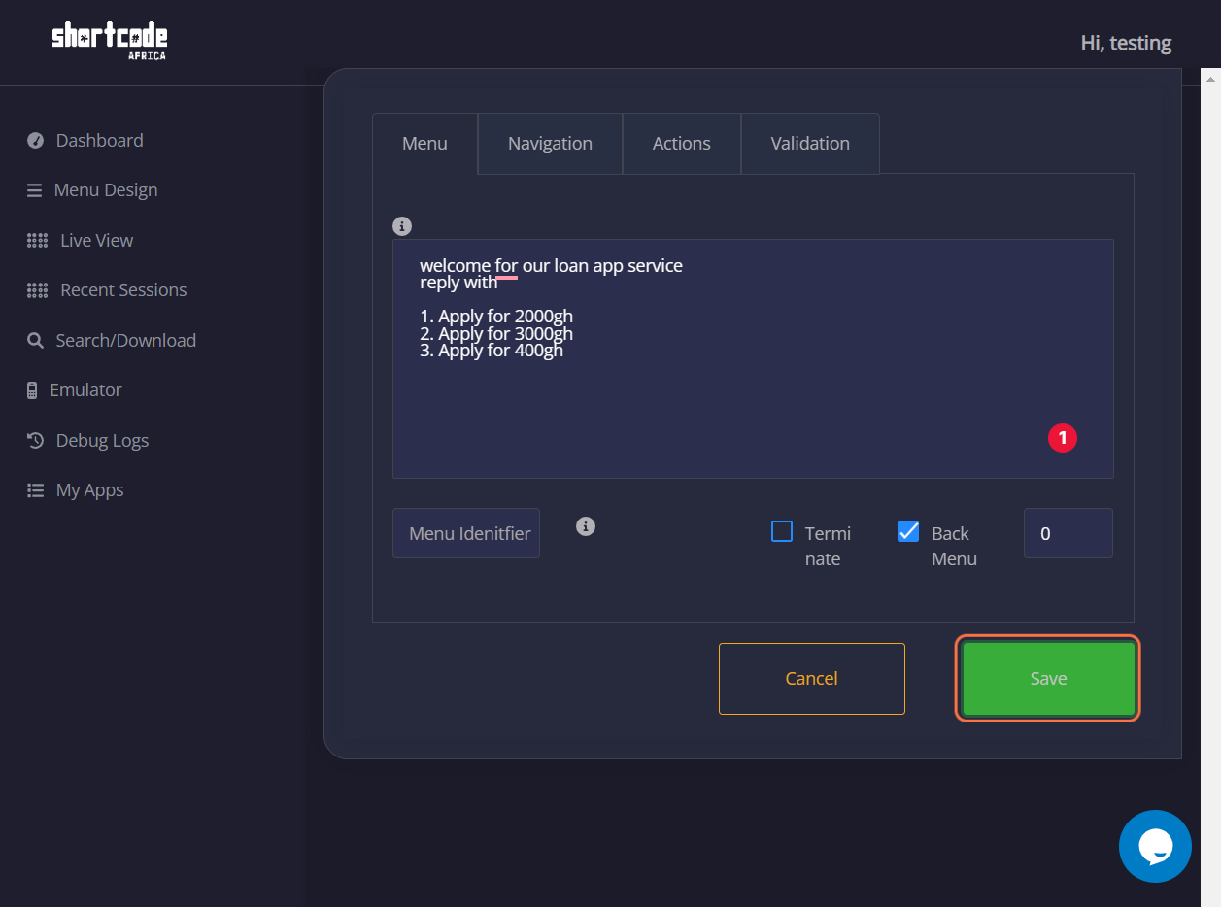
Task: Open Recent Sessions
Action: (123, 289)
